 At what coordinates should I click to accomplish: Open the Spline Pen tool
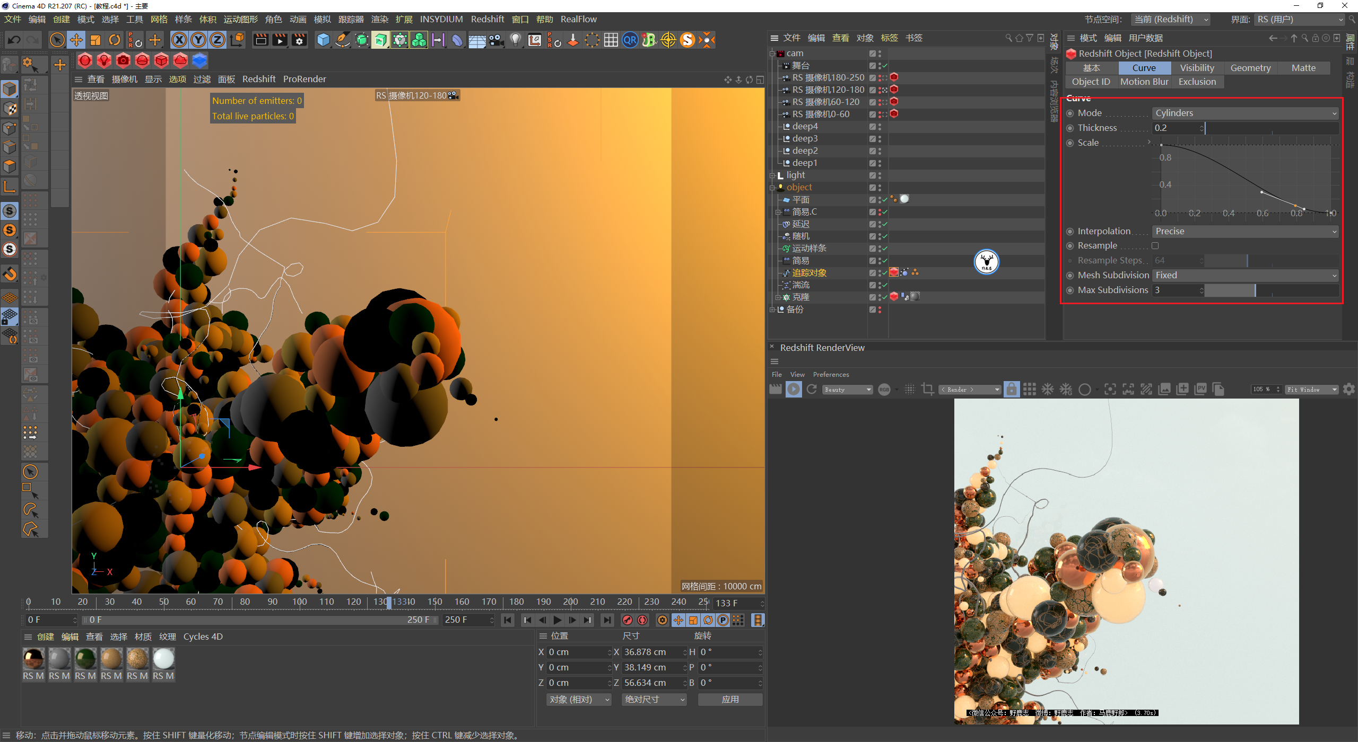tap(343, 40)
